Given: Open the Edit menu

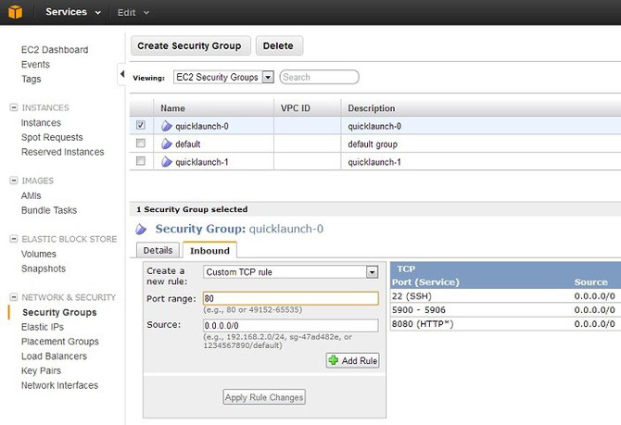Looking at the screenshot, I should 133,13.
